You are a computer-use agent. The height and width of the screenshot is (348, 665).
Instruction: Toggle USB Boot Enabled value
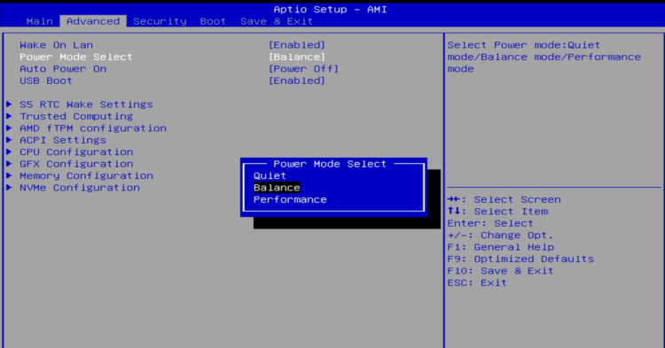tap(297, 81)
